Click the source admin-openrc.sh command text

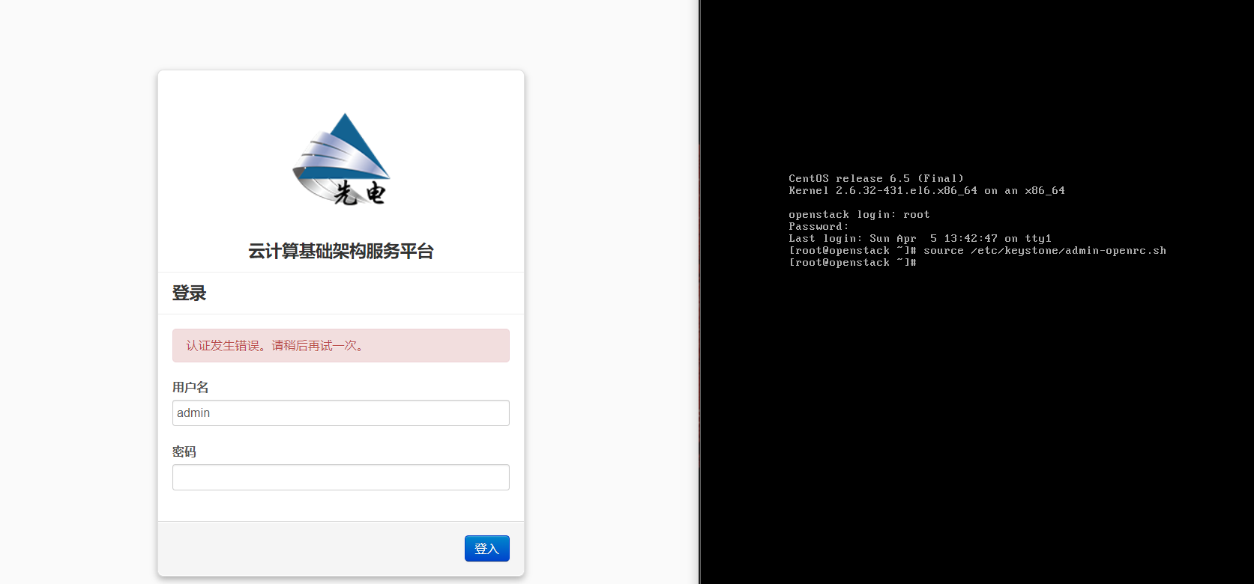[x=1044, y=250]
